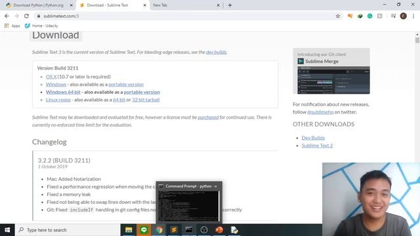
Task: Download the OS X version
Action: tap(51, 77)
